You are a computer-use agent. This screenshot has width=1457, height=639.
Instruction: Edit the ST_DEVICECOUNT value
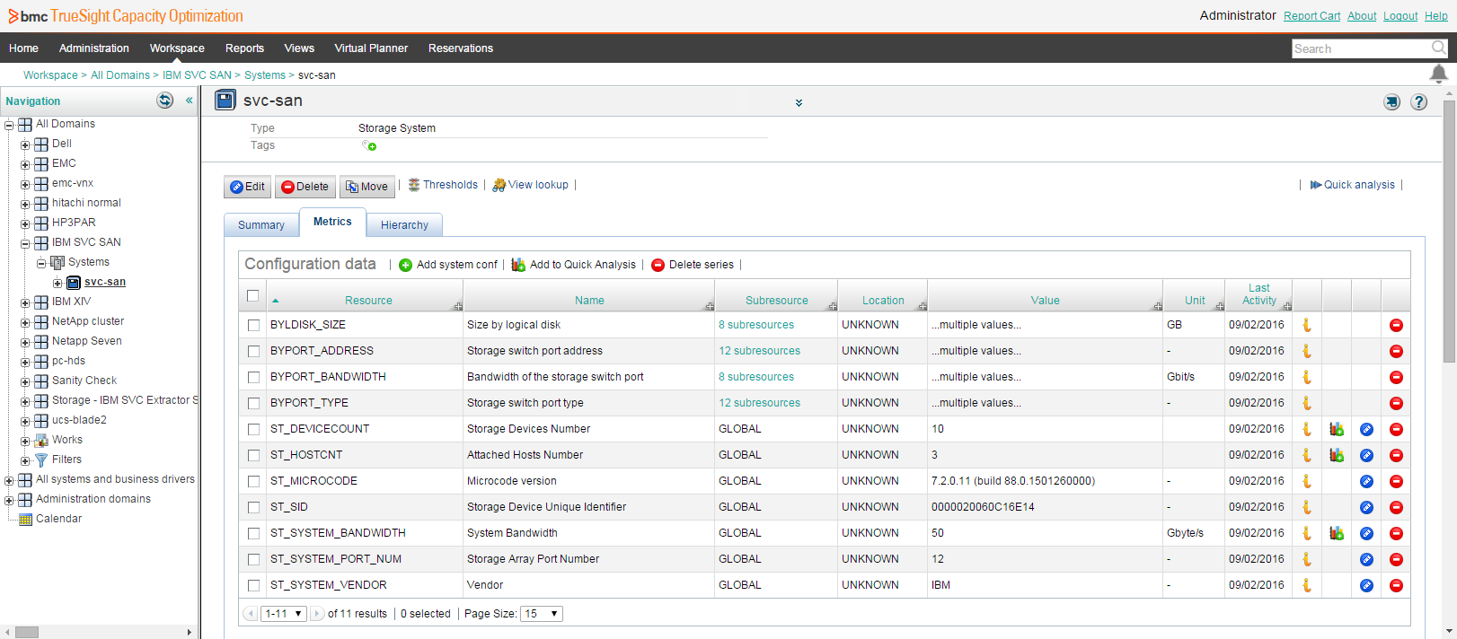[1366, 429]
